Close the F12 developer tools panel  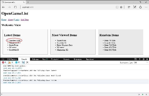point(147,59)
